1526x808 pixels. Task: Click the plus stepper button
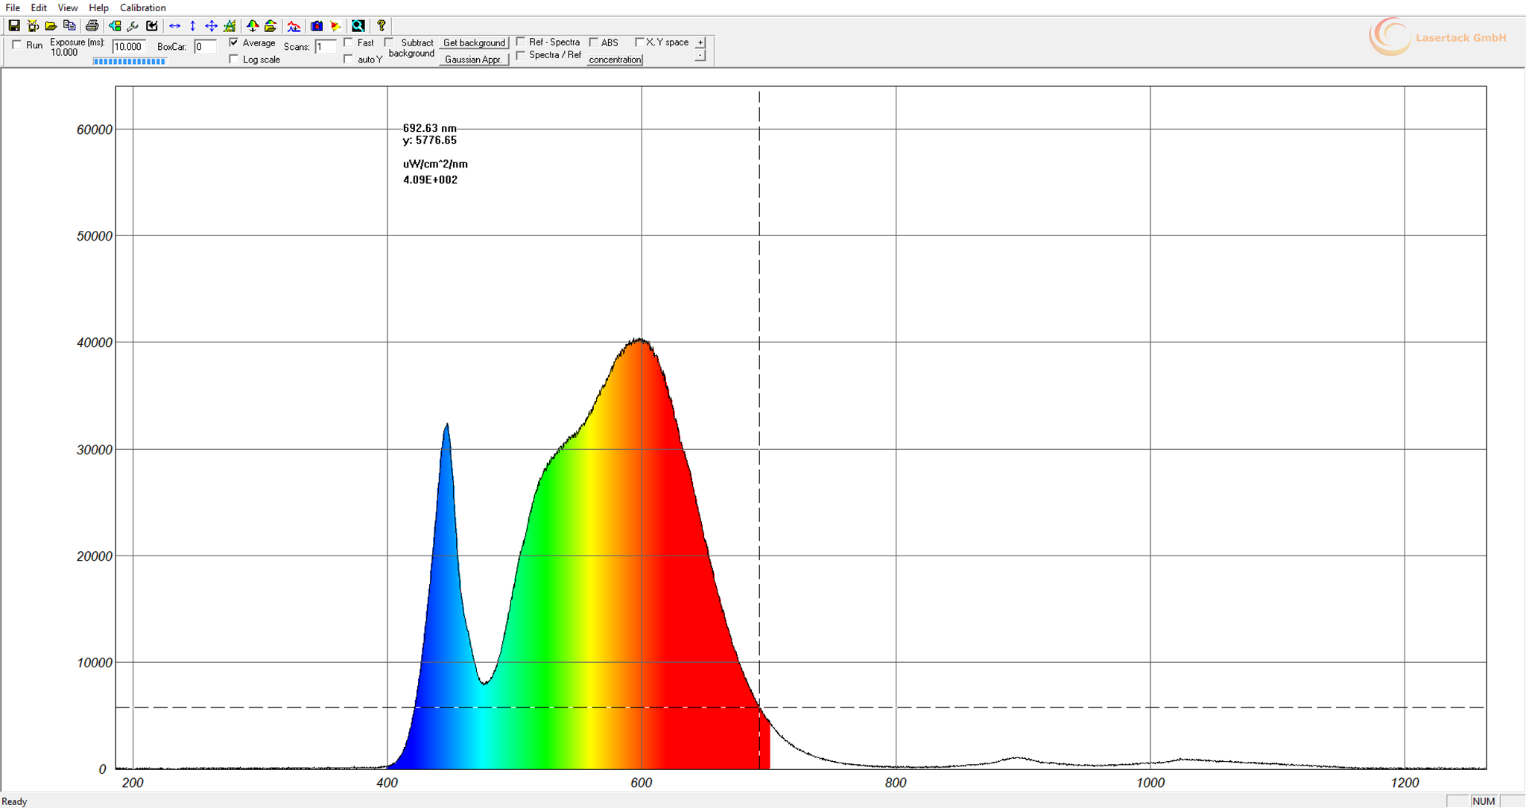click(x=700, y=43)
